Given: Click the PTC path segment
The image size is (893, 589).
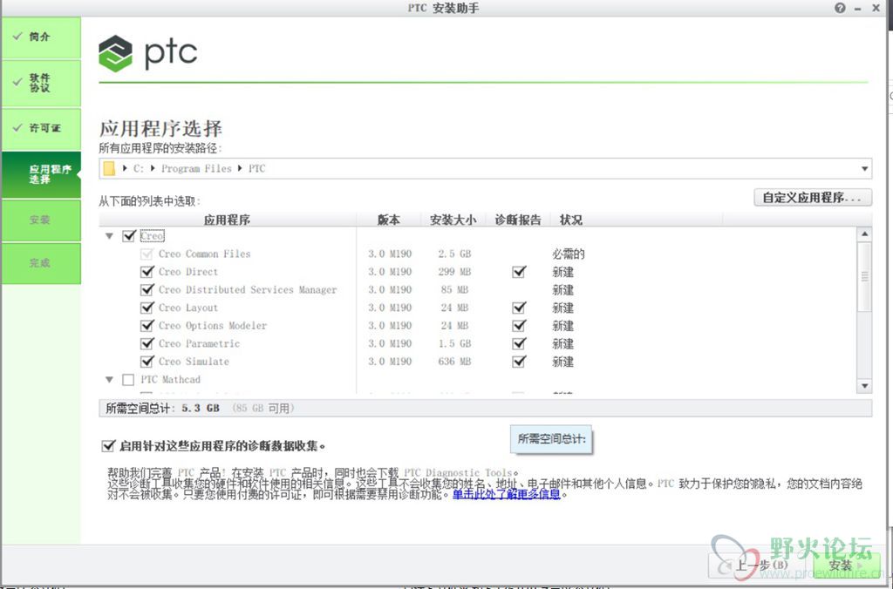Looking at the screenshot, I should click(257, 168).
